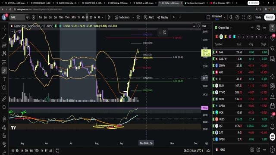Hide all drawings with eye icon
Image resolution: width=276 pixels, height=155 pixels.
click(4, 144)
